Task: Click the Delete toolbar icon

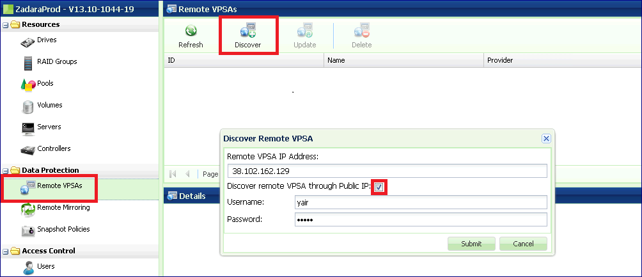Action: coord(362,31)
